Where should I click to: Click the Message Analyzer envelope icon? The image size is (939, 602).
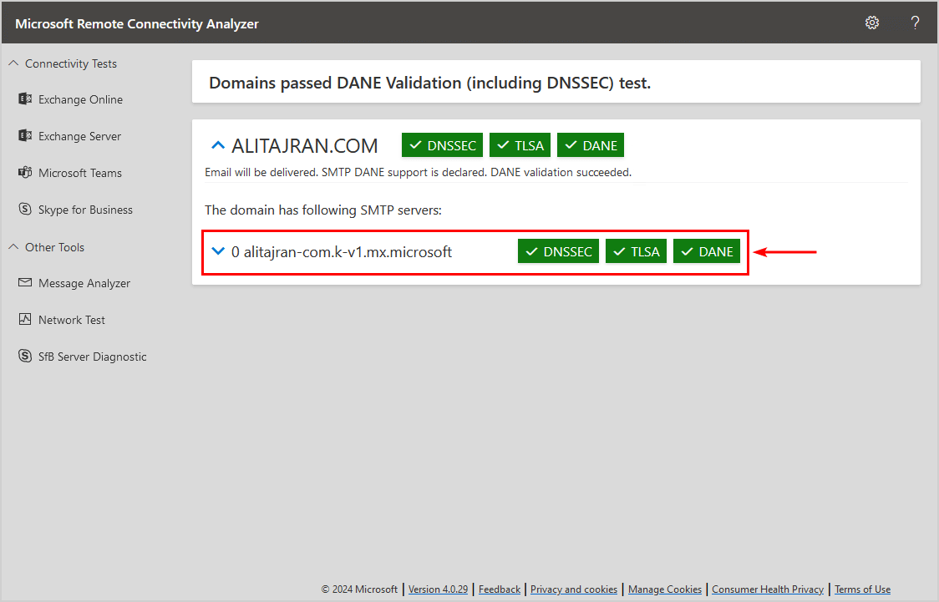pos(25,282)
